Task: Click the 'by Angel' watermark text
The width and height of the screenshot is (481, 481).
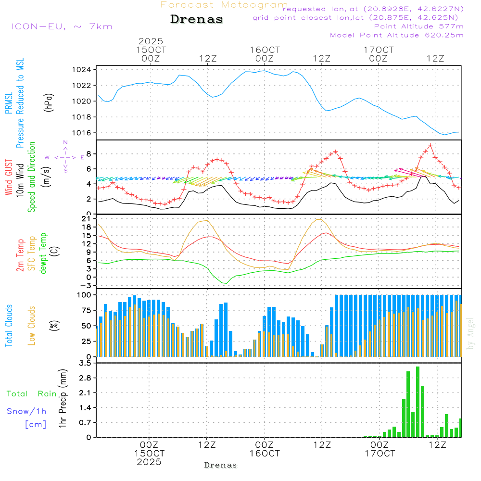Action: point(470,333)
